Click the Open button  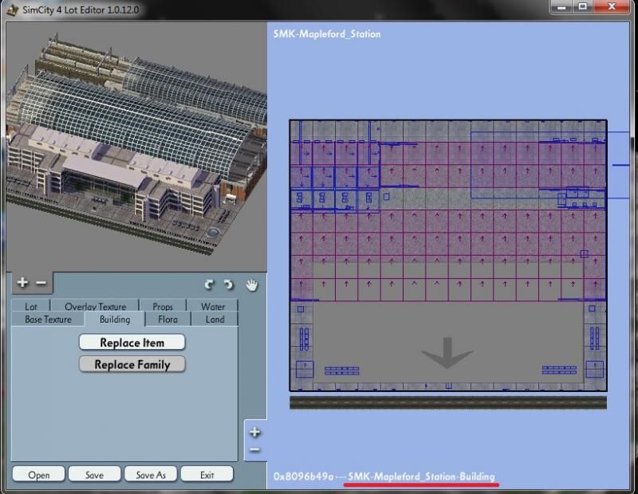pos(38,475)
